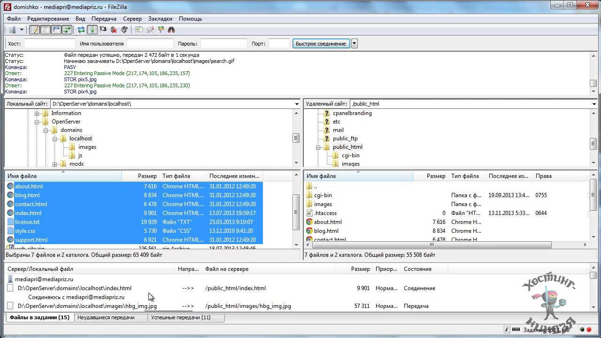Expand the modx folder in local tree
The width and height of the screenshot is (601, 338).
click(x=55, y=164)
